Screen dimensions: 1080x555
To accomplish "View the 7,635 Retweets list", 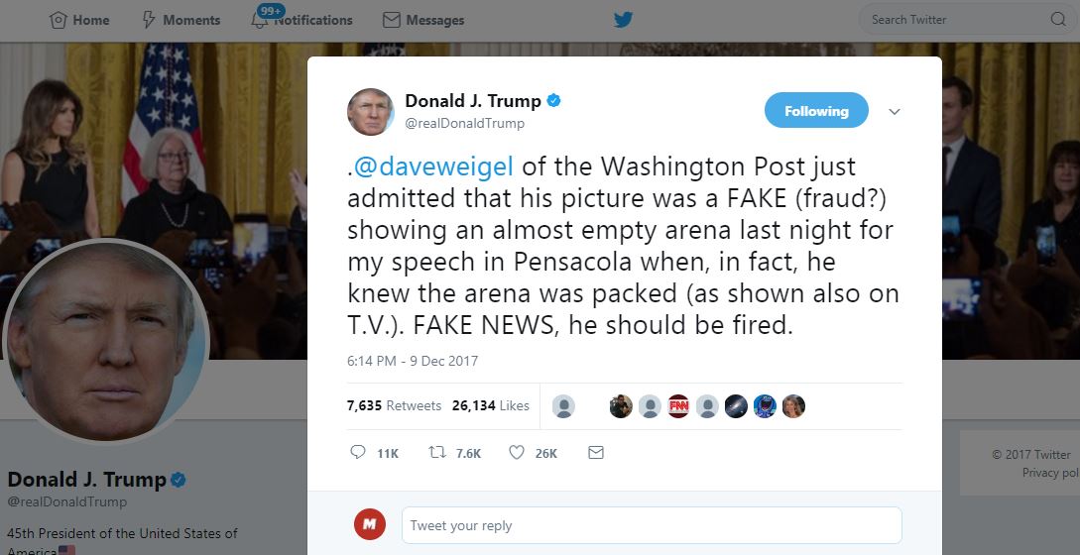I will click(x=394, y=405).
